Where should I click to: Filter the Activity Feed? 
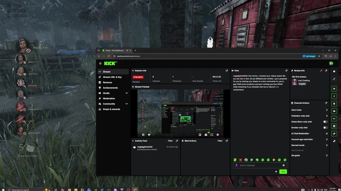170,141
